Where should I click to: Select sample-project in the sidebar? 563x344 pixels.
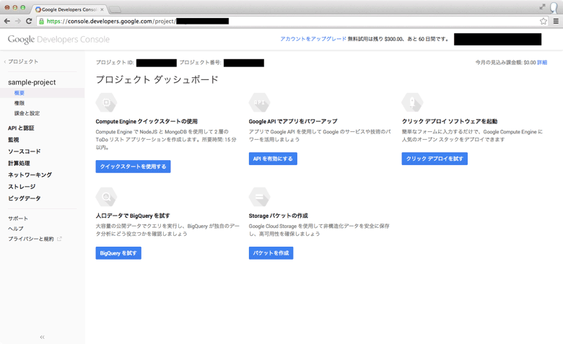pos(32,82)
